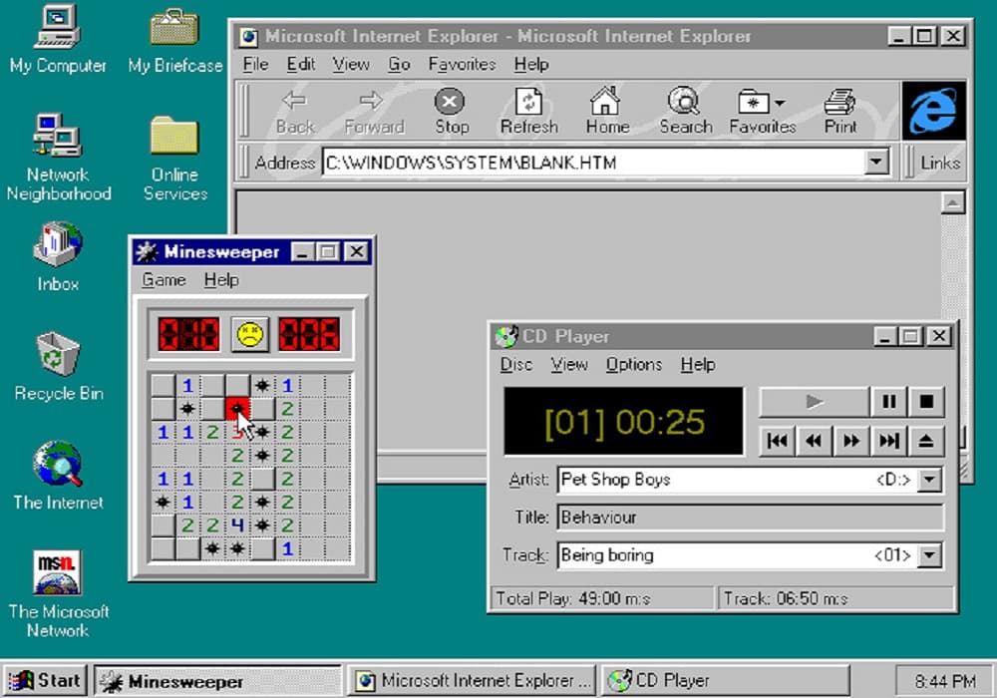The image size is (997, 698).
Task: Click the Home icon in Internet Explorer
Action: point(606,104)
